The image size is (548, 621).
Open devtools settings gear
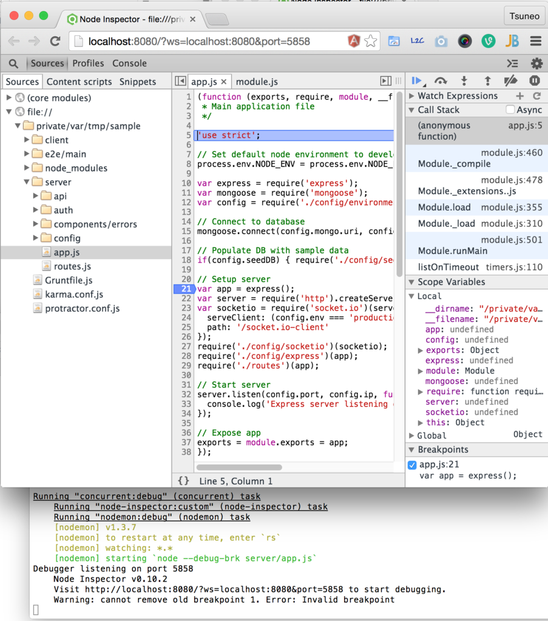[536, 63]
